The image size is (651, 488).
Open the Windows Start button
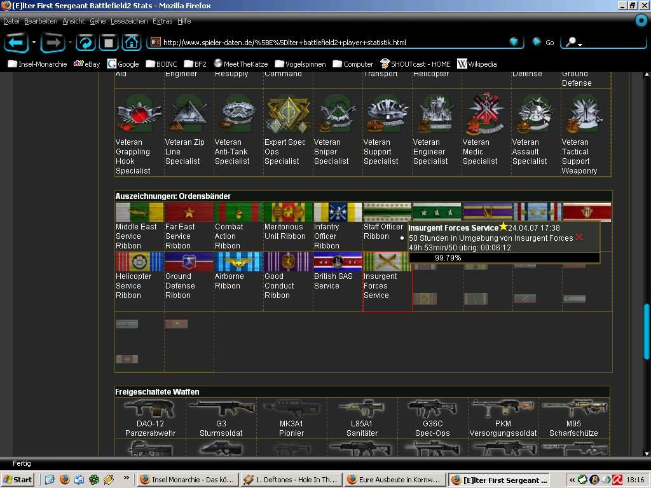tap(17, 480)
